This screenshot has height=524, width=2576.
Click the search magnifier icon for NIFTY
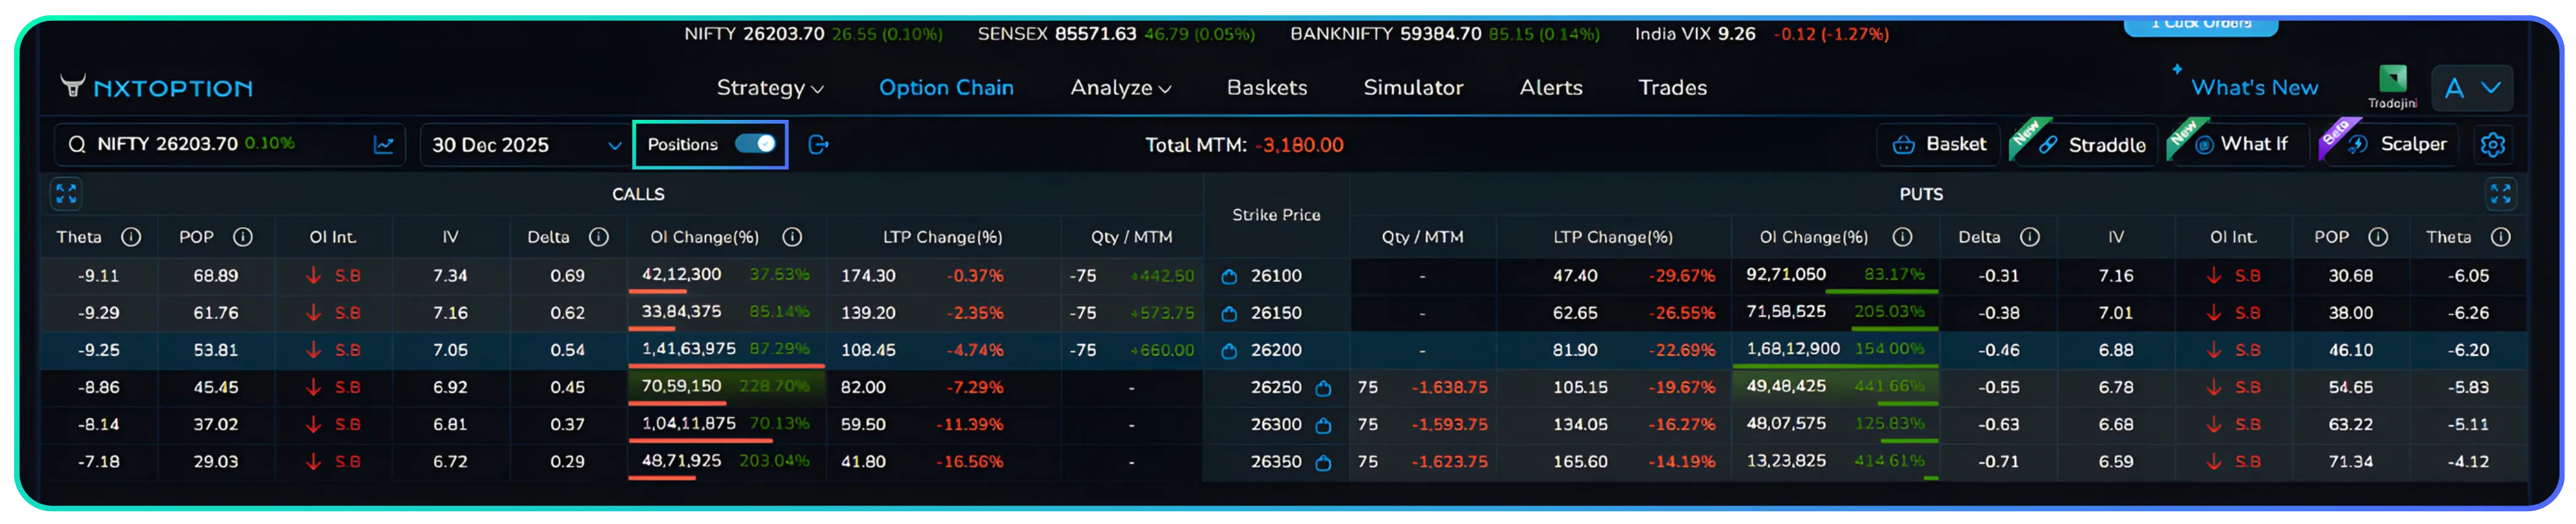coord(77,145)
